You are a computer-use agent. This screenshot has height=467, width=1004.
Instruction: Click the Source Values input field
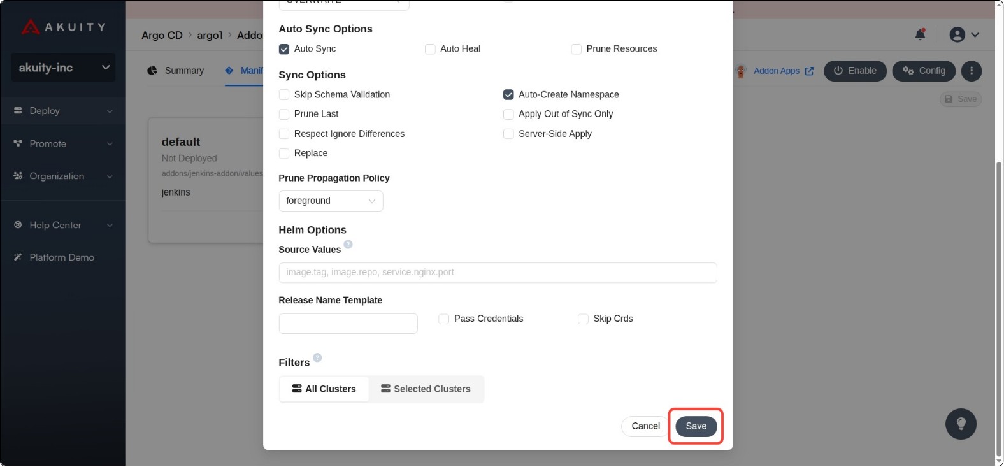click(498, 273)
